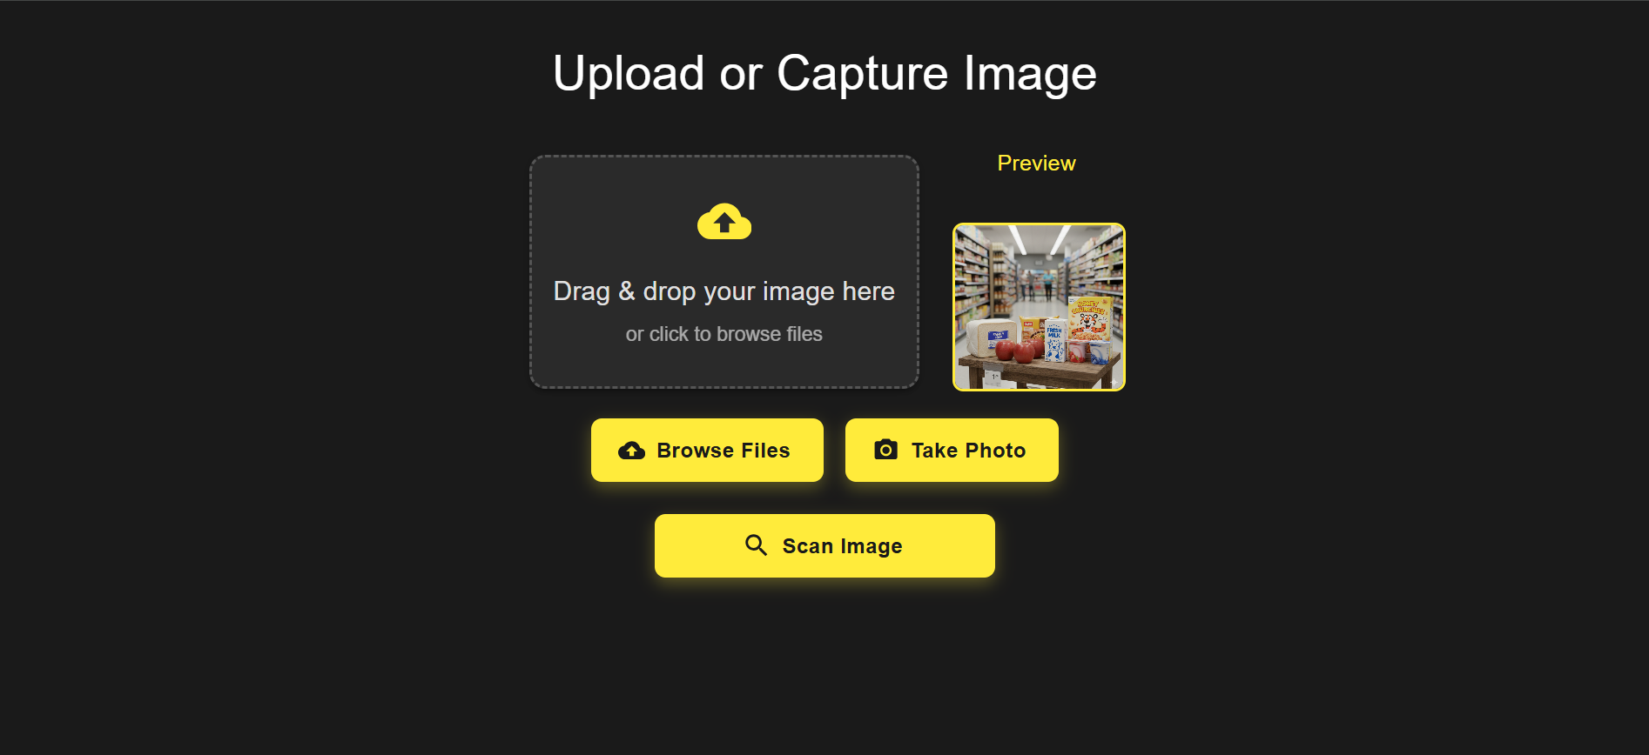Click the dashed drag & drop upload area
Image resolution: width=1649 pixels, height=755 pixels.
click(x=724, y=271)
